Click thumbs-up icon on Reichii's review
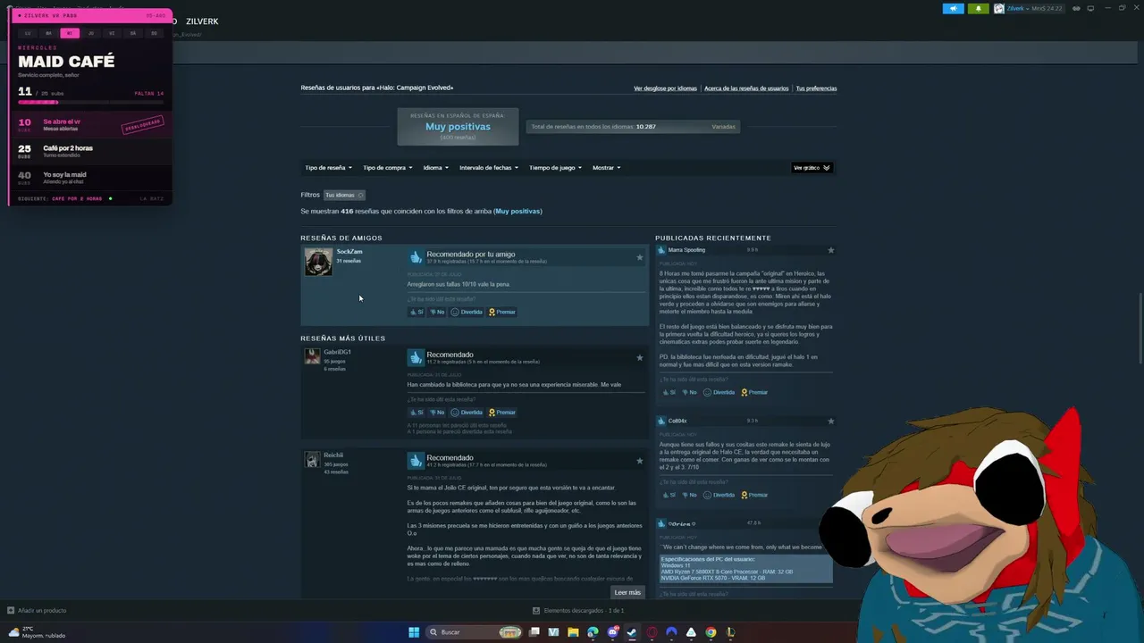 (x=416, y=461)
